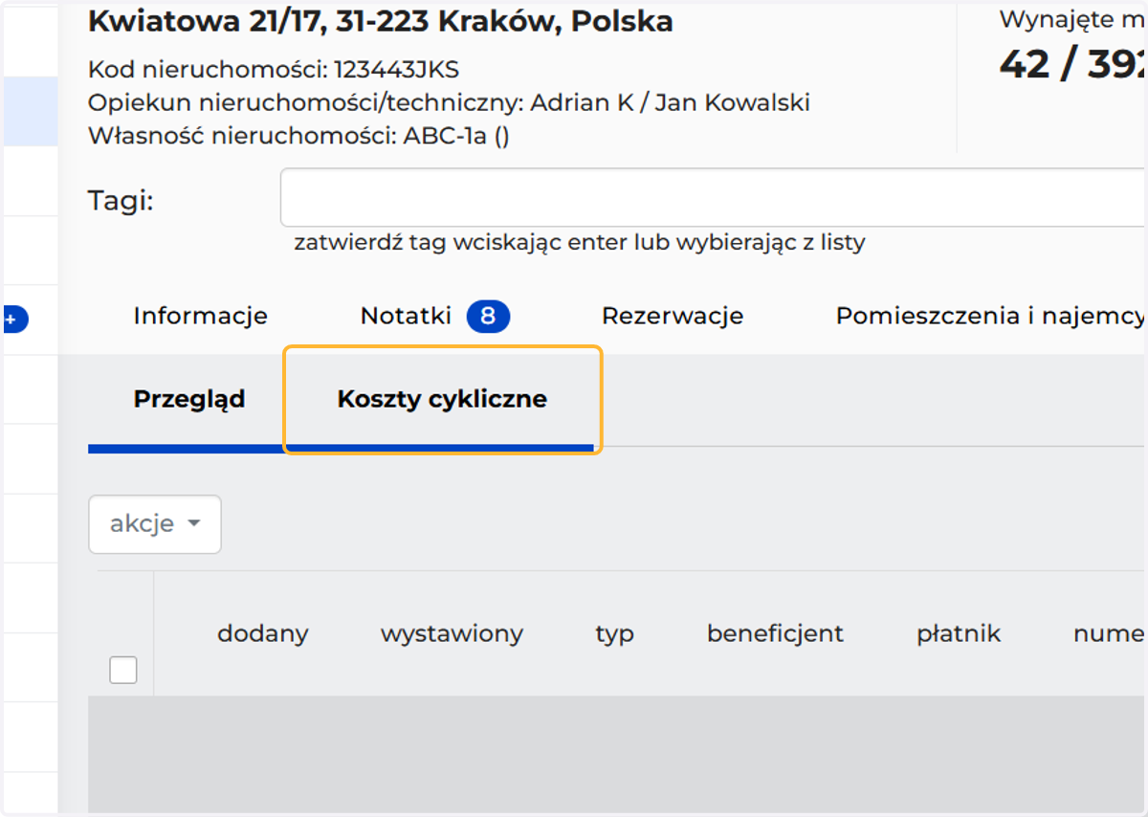Click the 42 / 392 rented value
The height and width of the screenshot is (817, 1148).
click(x=1073, y=64)
